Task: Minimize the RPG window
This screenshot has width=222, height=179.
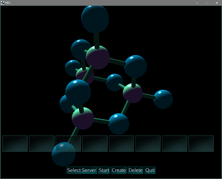Action: (x=197, y=3)
